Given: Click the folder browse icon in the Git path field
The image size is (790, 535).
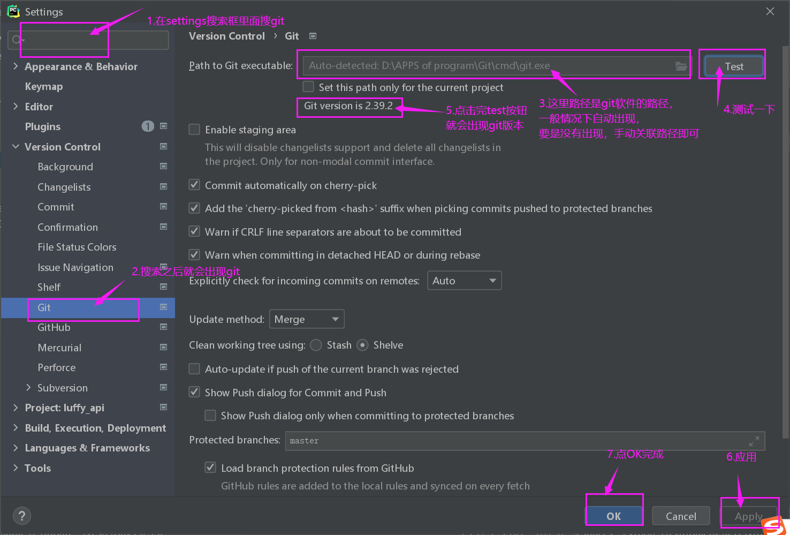Looking at the screenshot, I should 681,66.
